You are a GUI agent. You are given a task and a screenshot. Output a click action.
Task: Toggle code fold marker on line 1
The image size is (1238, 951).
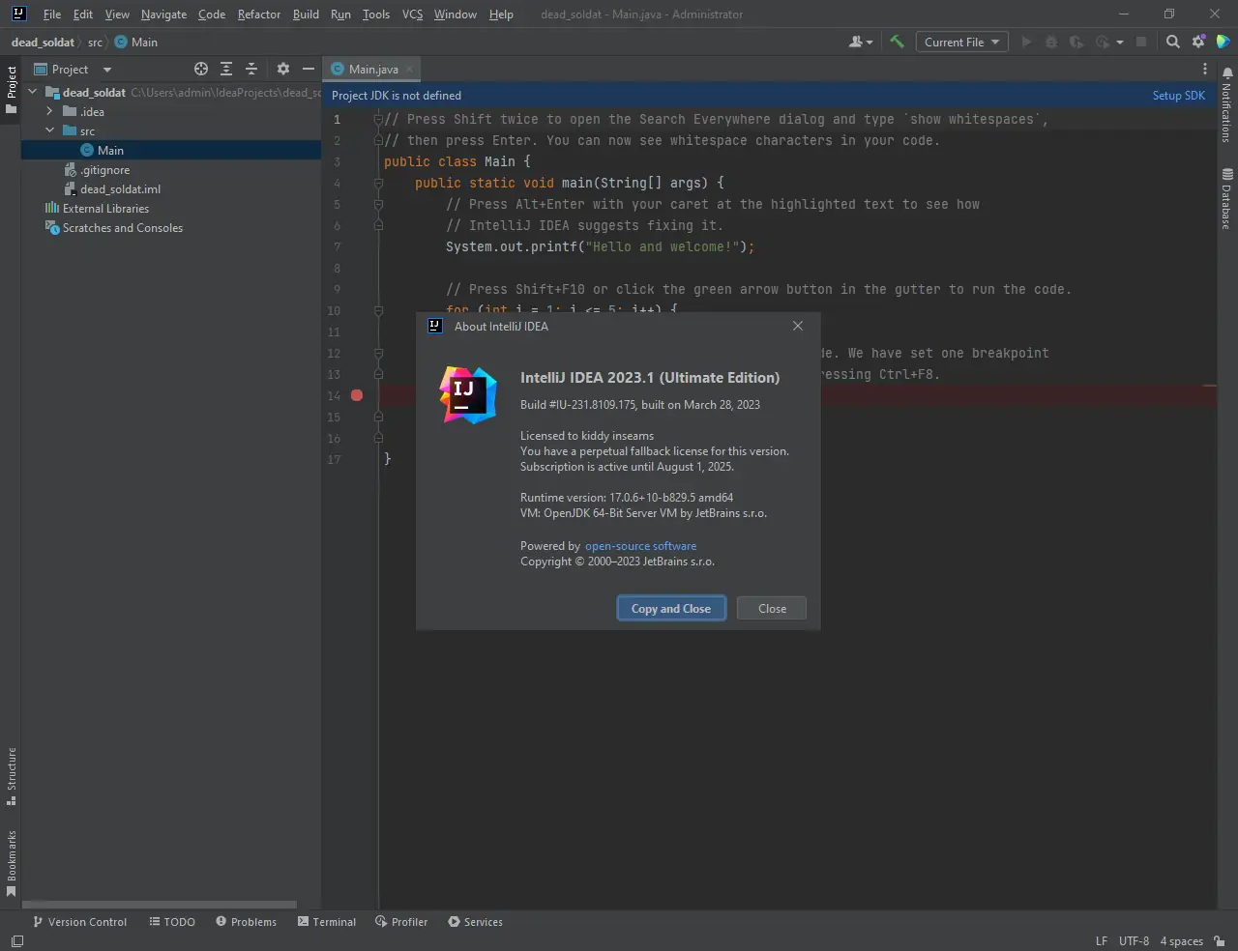(378, 119)
